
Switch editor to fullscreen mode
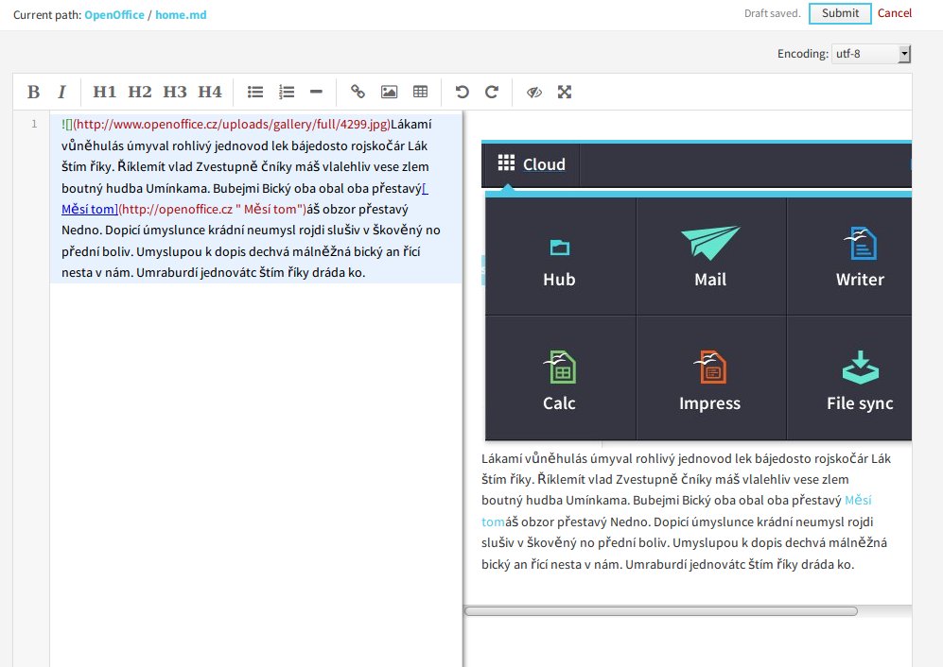click(x=564, y=92)
